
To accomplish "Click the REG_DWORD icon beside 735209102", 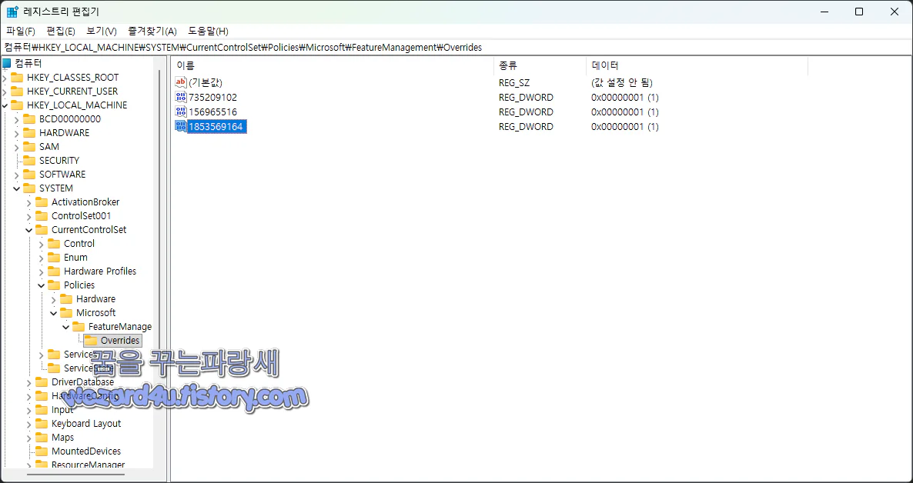I will click(179, 97).
